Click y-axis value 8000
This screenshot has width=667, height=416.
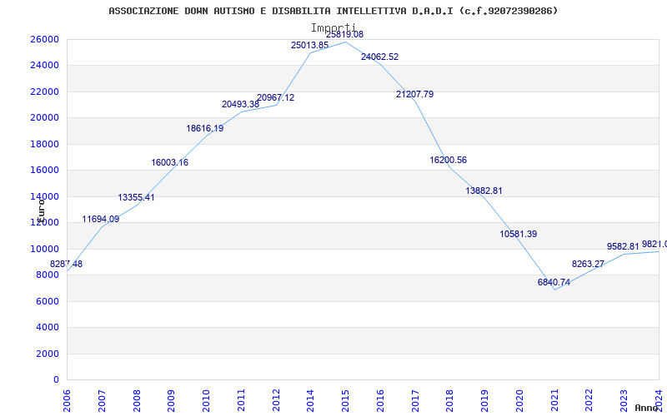48,275
